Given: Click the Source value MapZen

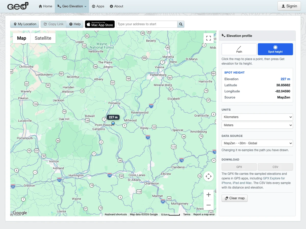Looking at the screenshot, I should coord(284,97).
